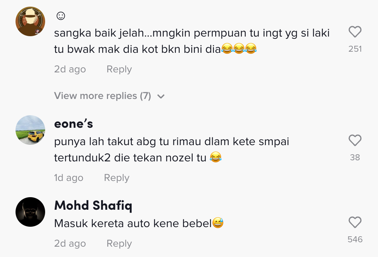
Task: Click the smiley face username at top
Action: click(x=61, y=16)
